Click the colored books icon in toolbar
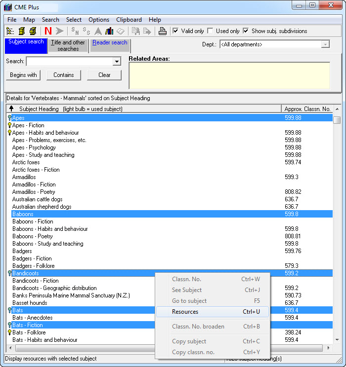346x367 pixels. (109, 31)
